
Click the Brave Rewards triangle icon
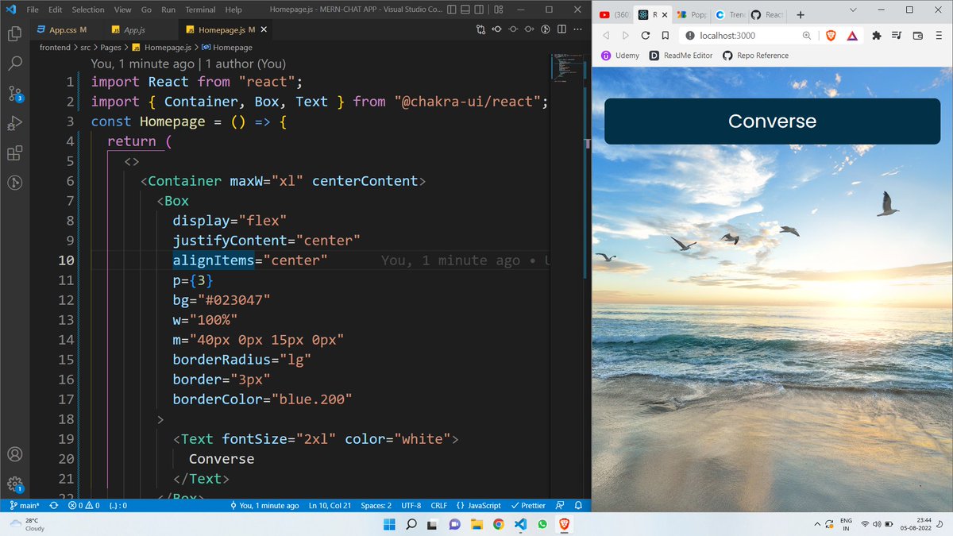click(x=851, y=36)
